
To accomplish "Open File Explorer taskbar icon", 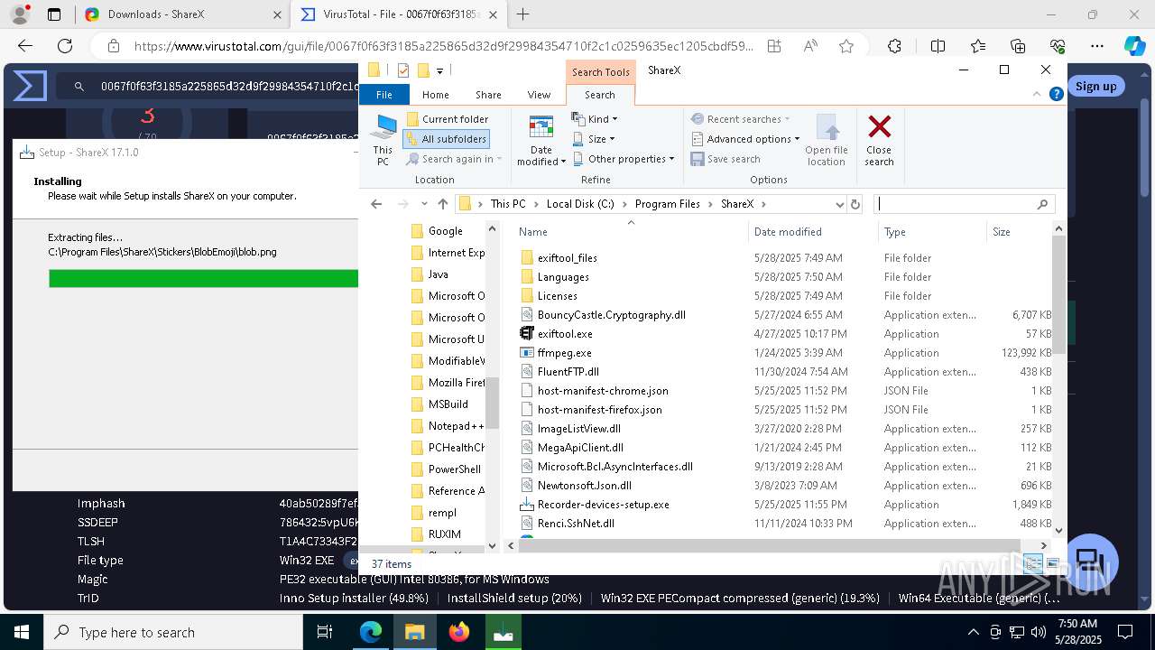I will [x=415, y=633].
